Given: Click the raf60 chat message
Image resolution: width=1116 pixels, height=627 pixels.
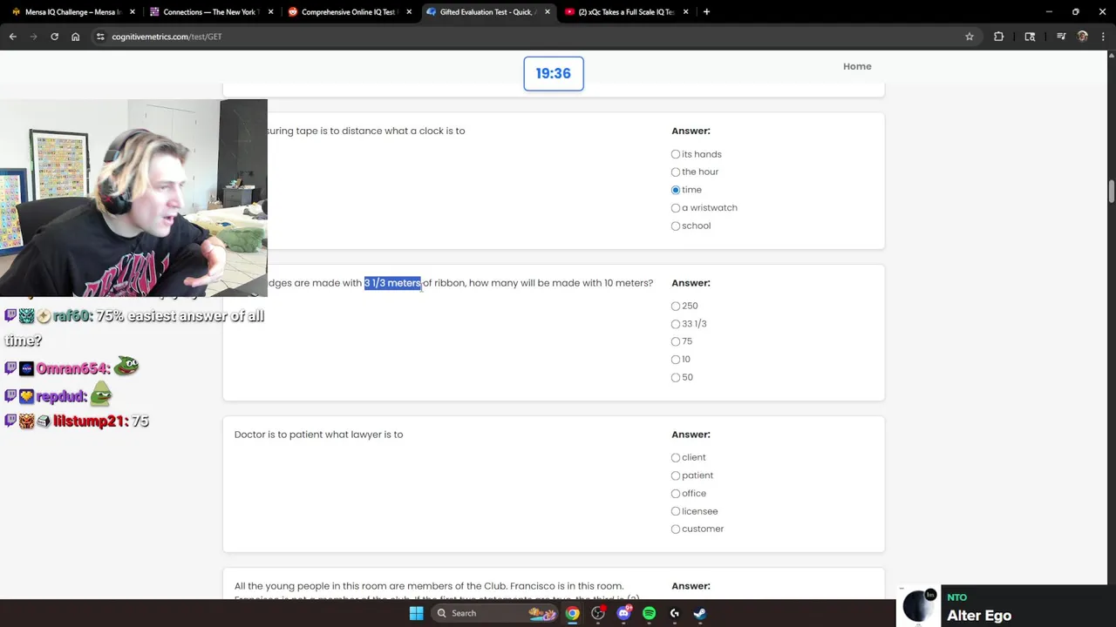Looking at the screenshot, I should [x=134, y=328].
